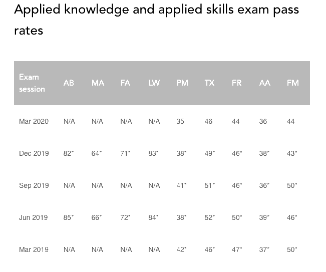This screenshot has height=272, width=326.
Task: Click the FA column header
Action: (x=126, y=83)
